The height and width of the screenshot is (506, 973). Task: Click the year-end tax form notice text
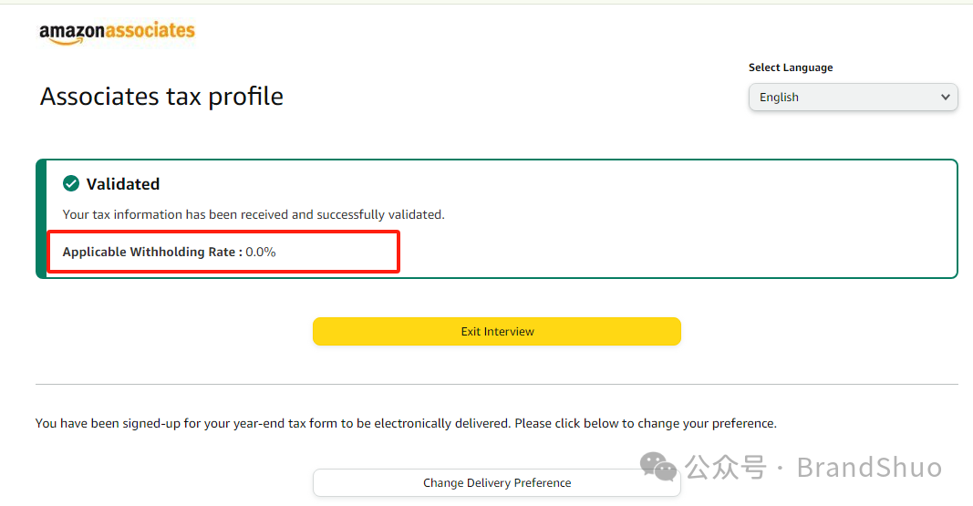(406, 424)
